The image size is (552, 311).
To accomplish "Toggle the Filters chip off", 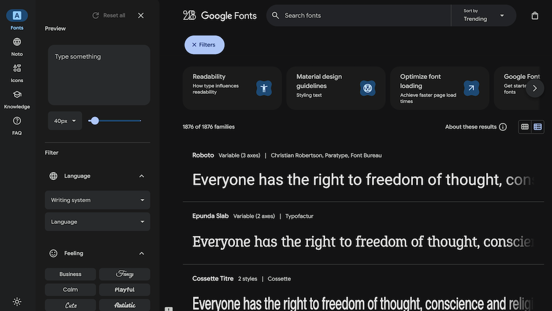I will pos(204,45).
